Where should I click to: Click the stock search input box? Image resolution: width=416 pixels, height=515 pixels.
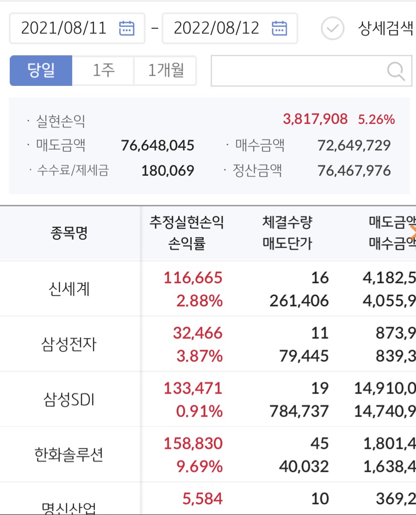click(297, 71)
